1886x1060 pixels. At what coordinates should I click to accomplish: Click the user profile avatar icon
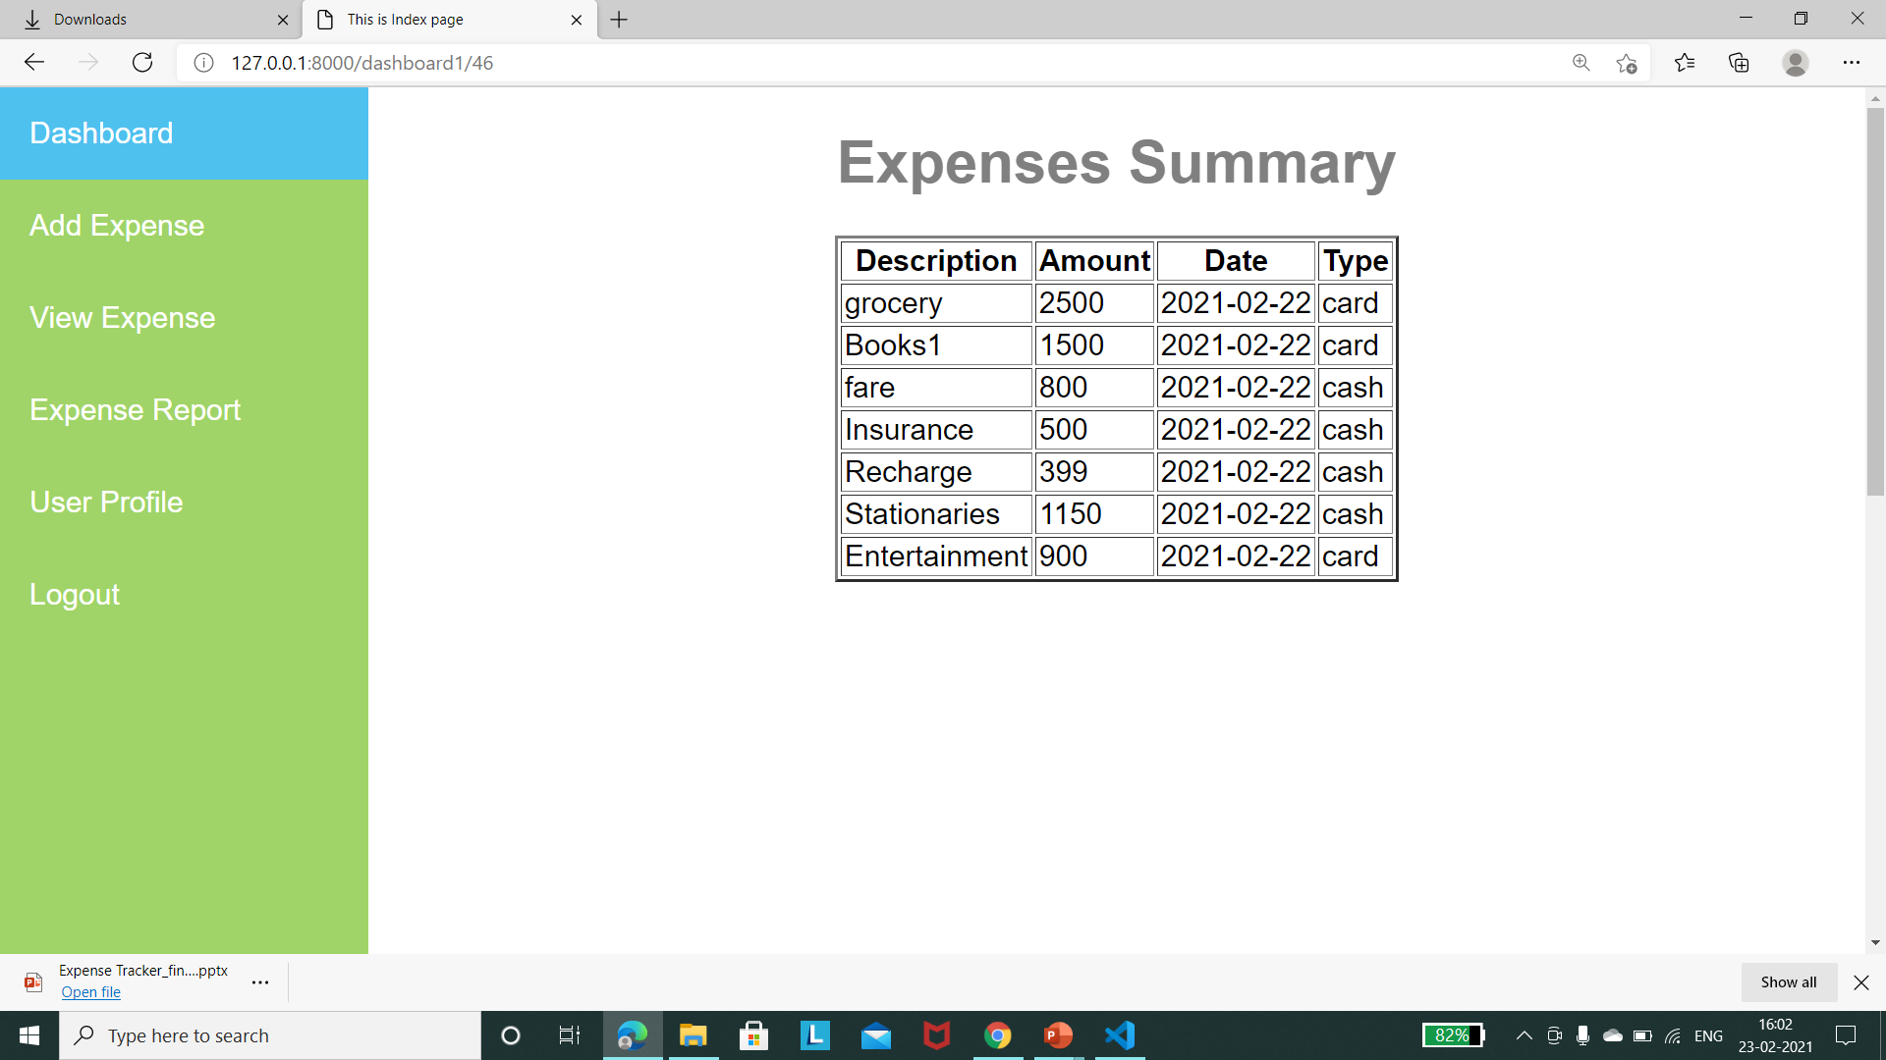(x=1795, y=63)
